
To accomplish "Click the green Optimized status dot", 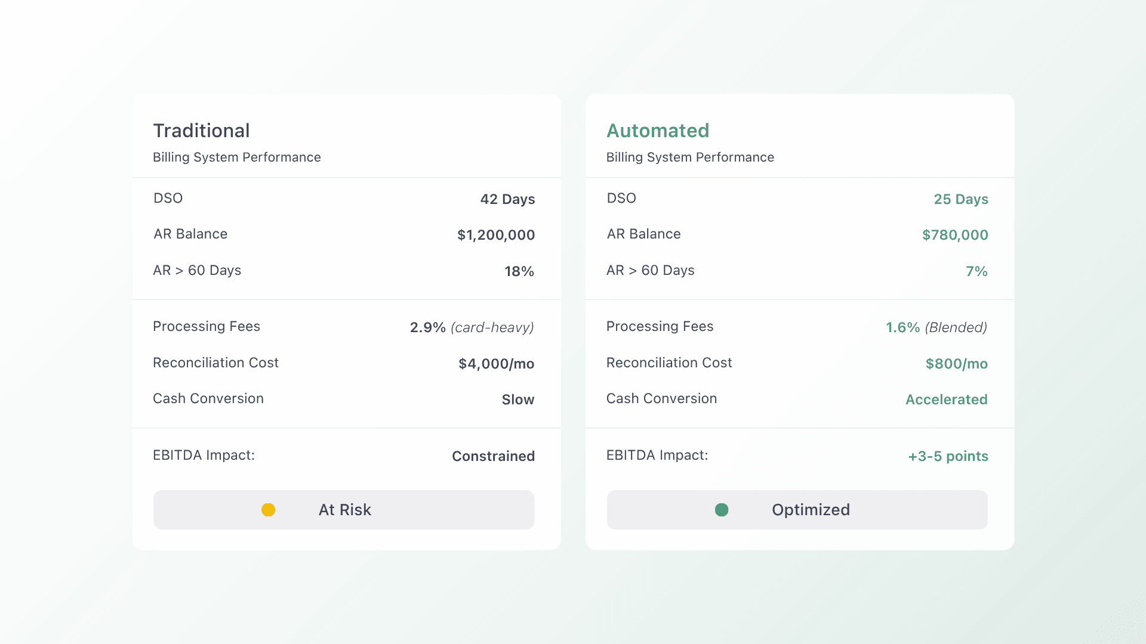I will click(722, 510).
